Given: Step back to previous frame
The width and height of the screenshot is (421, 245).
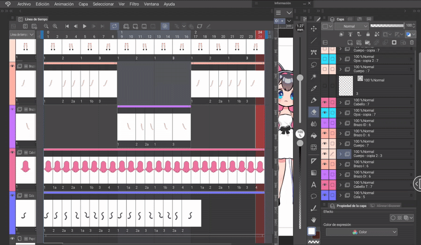Looking at the screenshot, I should 76,26.
